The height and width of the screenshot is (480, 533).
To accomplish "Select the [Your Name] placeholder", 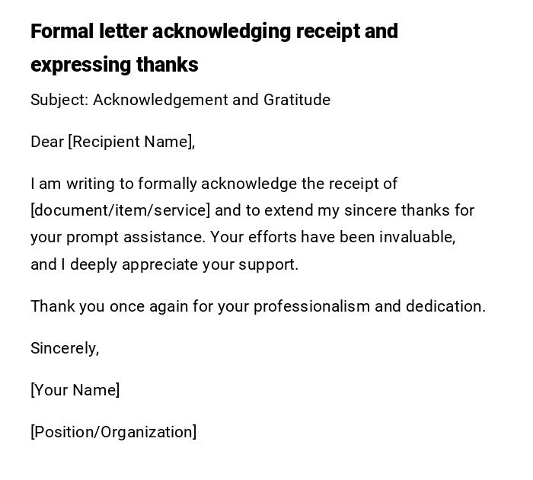I will [75, 390].
